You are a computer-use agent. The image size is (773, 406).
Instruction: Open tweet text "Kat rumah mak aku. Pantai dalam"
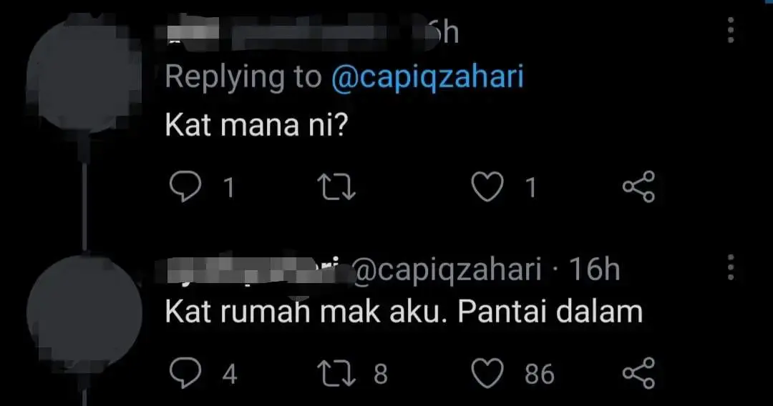(404, 312)
